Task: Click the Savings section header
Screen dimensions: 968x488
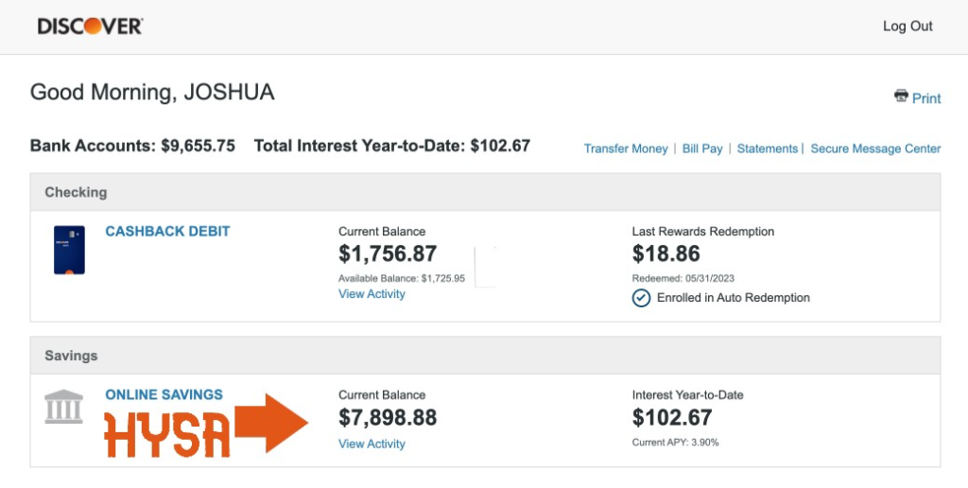Action: tap(71, 356)
